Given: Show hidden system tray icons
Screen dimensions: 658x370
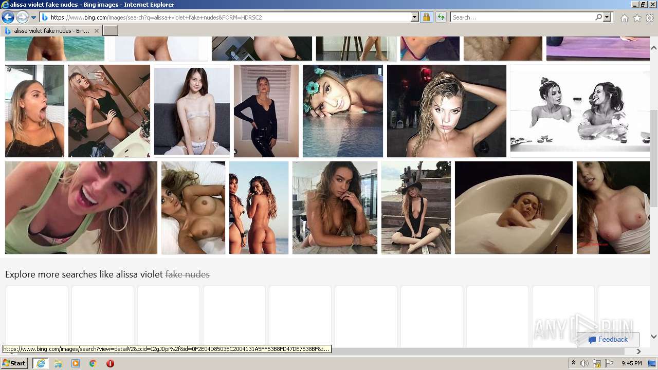Looking at the screenshot, I should (574, 363).
